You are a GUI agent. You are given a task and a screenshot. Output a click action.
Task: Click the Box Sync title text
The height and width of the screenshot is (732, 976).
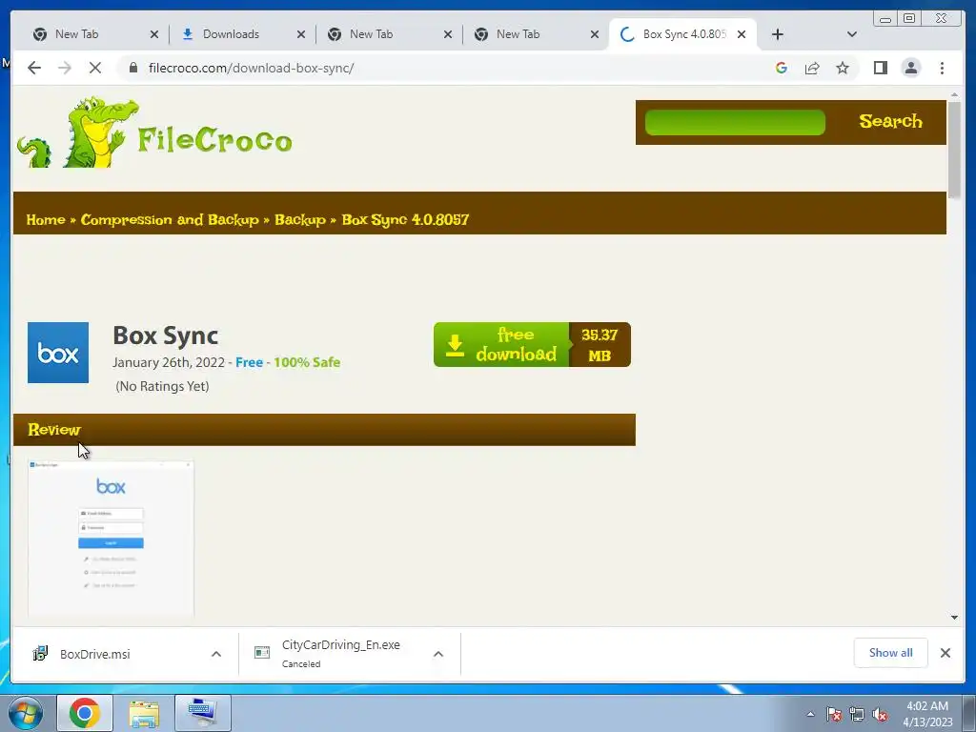pyautogui.click(x=165, y=335)
